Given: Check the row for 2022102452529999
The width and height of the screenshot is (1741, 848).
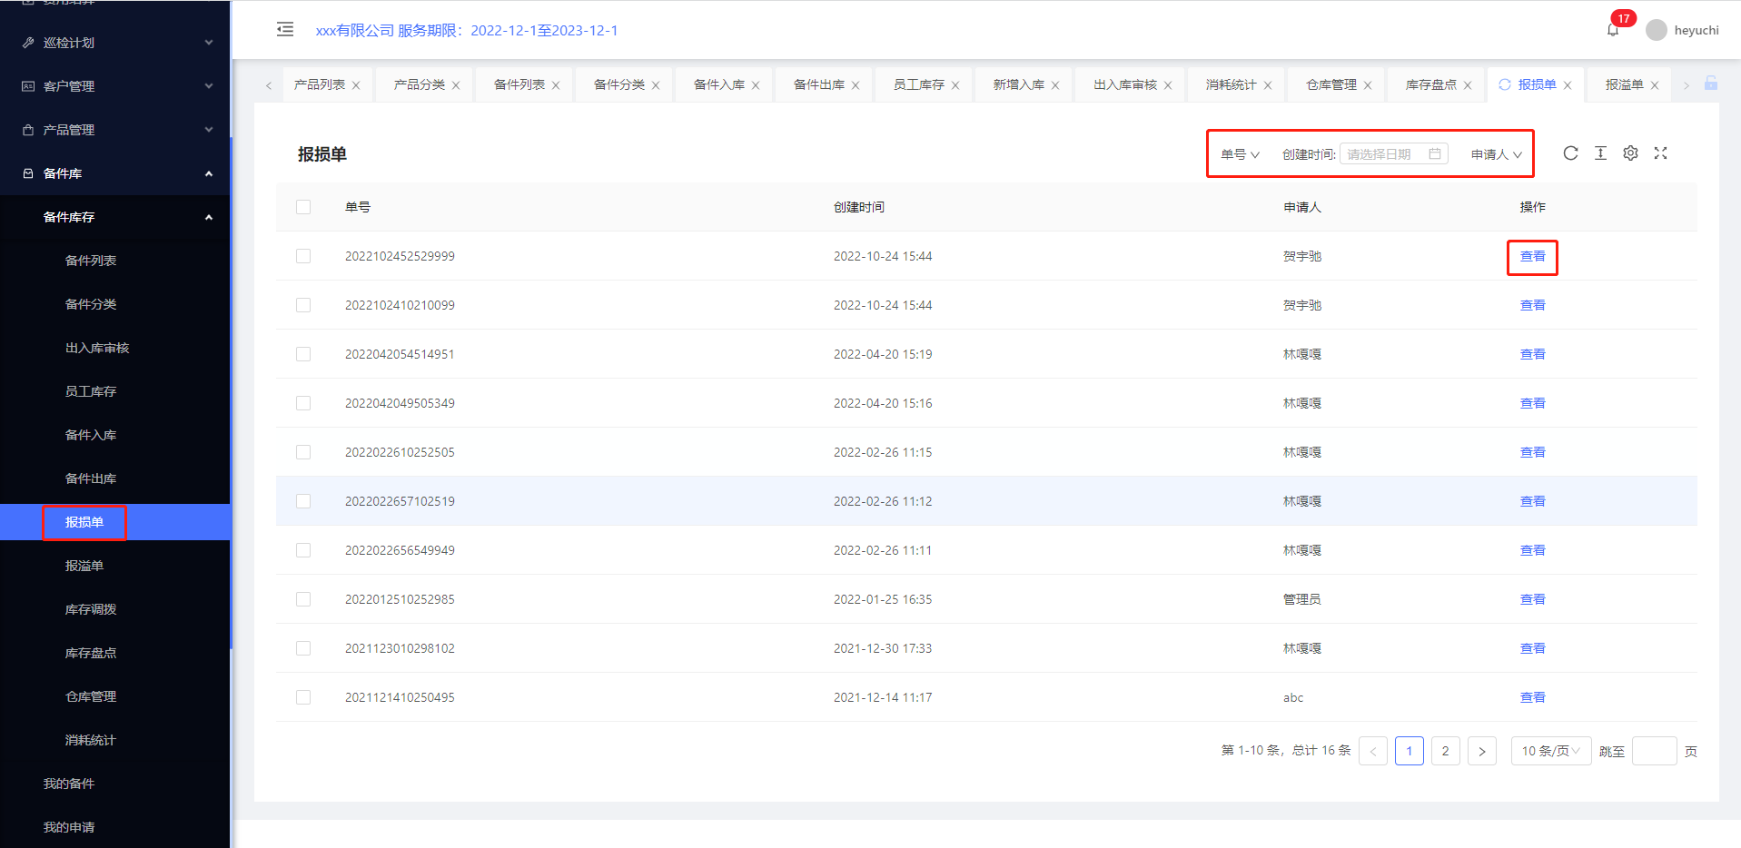Looking at the screenshot, I should click(x=303, y=256).
